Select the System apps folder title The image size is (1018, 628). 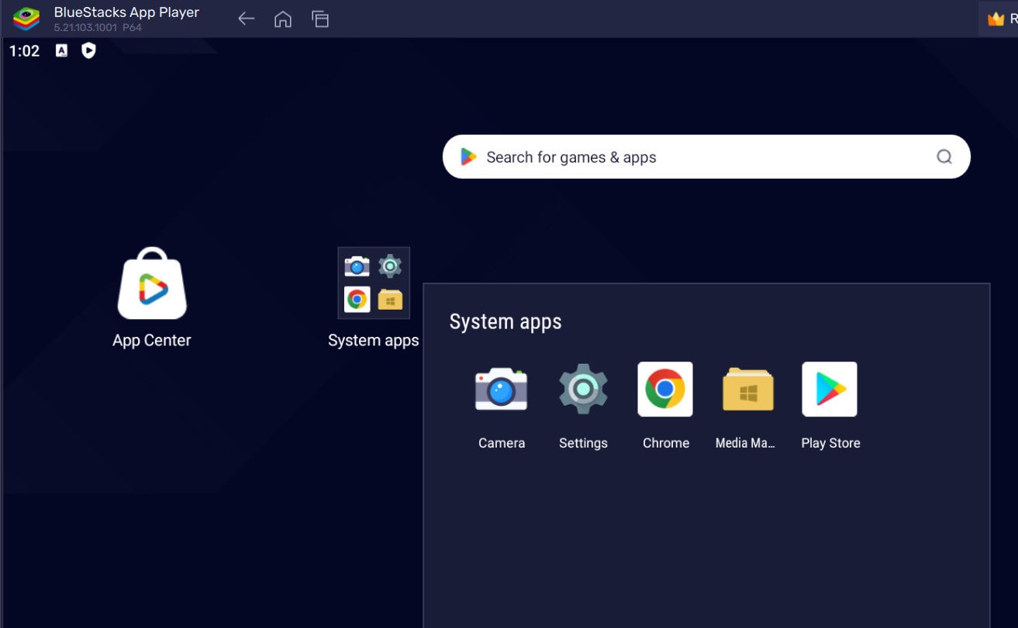505,321
